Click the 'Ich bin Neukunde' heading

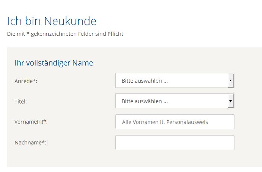click(x=52, y=21)
